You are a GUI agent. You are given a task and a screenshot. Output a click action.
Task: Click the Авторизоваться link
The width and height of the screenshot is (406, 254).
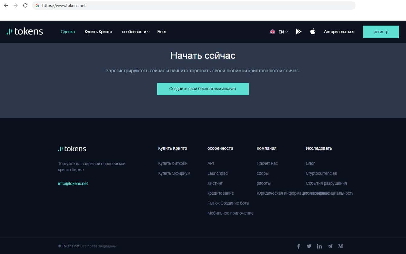pos(339,32)
